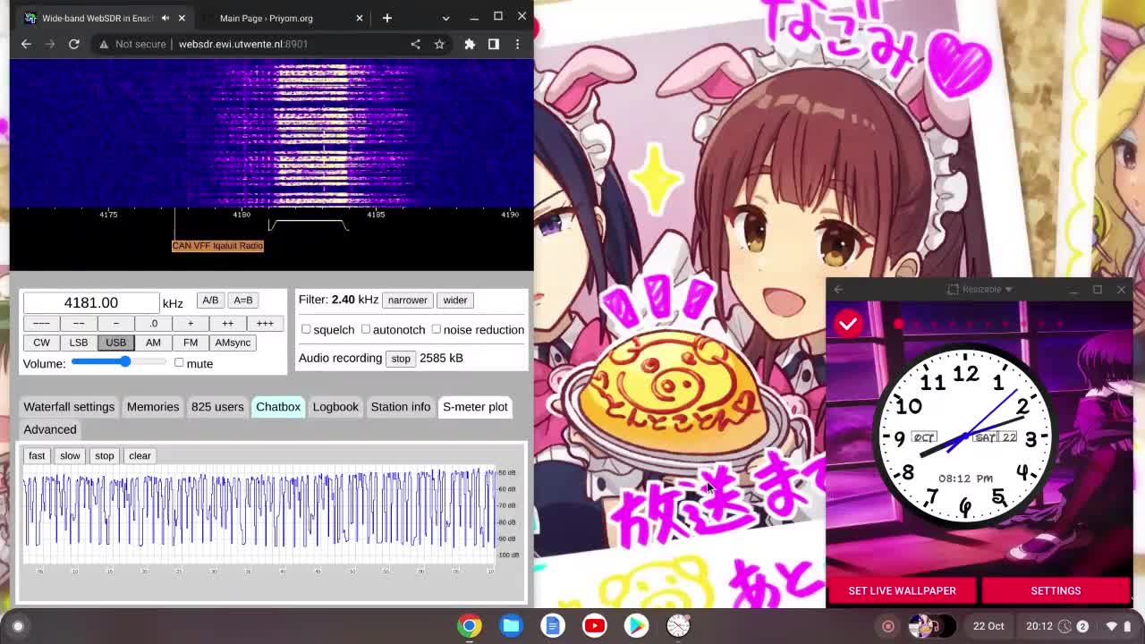Open the Station info tab
1145x644 pixels.
(401, 407)
